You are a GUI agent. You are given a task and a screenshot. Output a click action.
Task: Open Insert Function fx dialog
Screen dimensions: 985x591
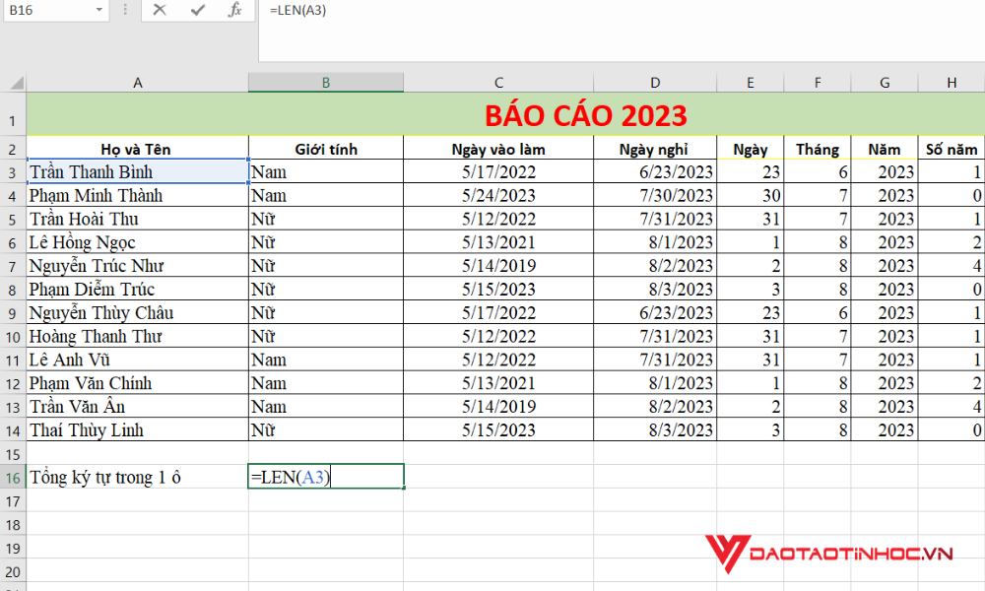tap(235, 10)
